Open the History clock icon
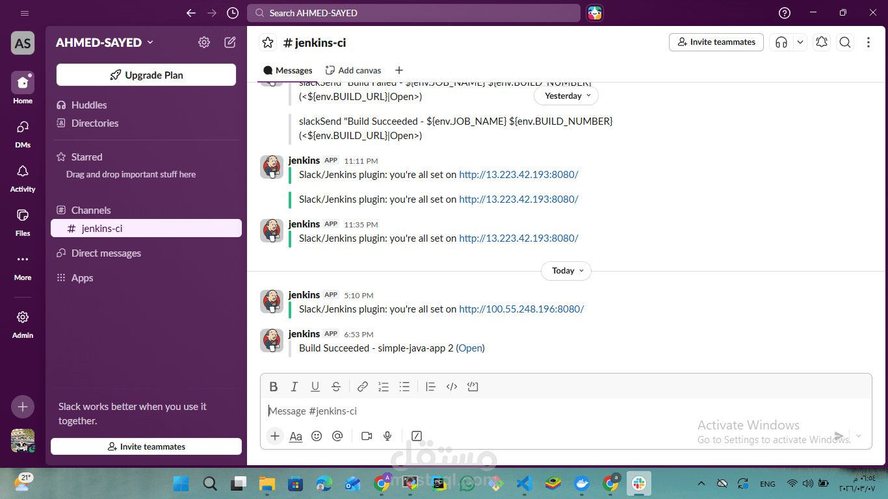The height and width of the screenshot is (499, 888). [233, 13]
